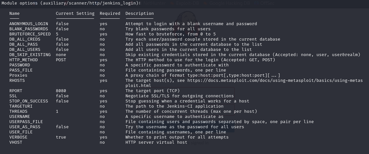369x154 pixels.
Task: Click the USERPASS_FILE option name
Action: coord(26,122)
